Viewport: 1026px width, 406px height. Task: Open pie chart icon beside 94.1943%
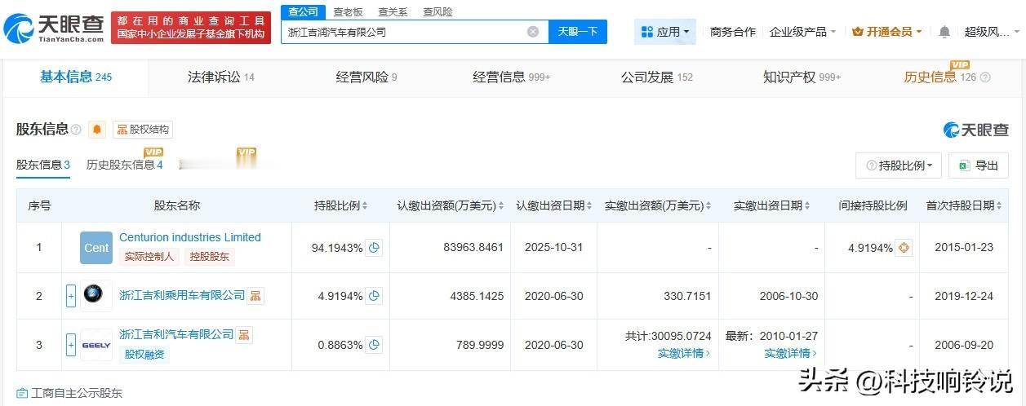coord(374,248)
